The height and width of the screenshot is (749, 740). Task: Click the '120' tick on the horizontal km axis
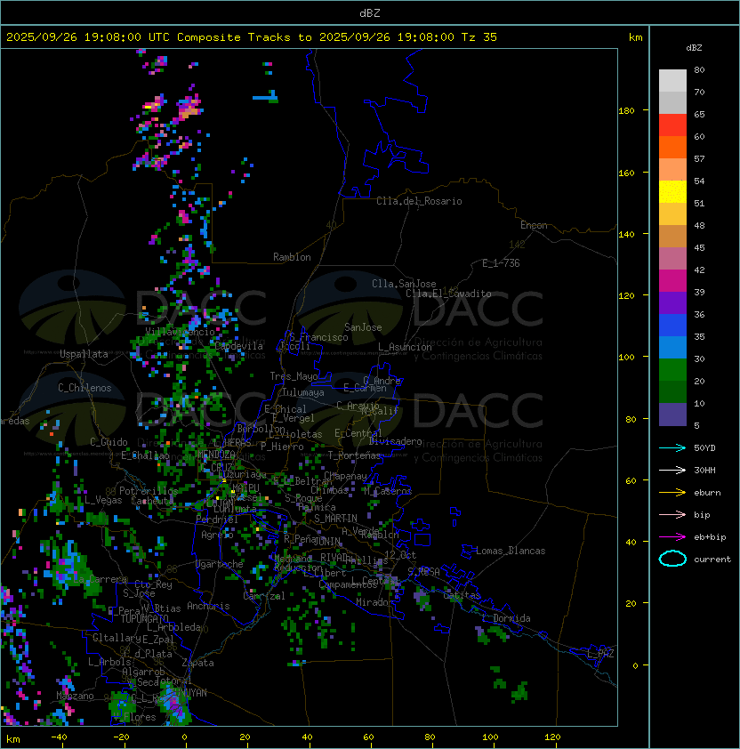click(x=552, y=737)
